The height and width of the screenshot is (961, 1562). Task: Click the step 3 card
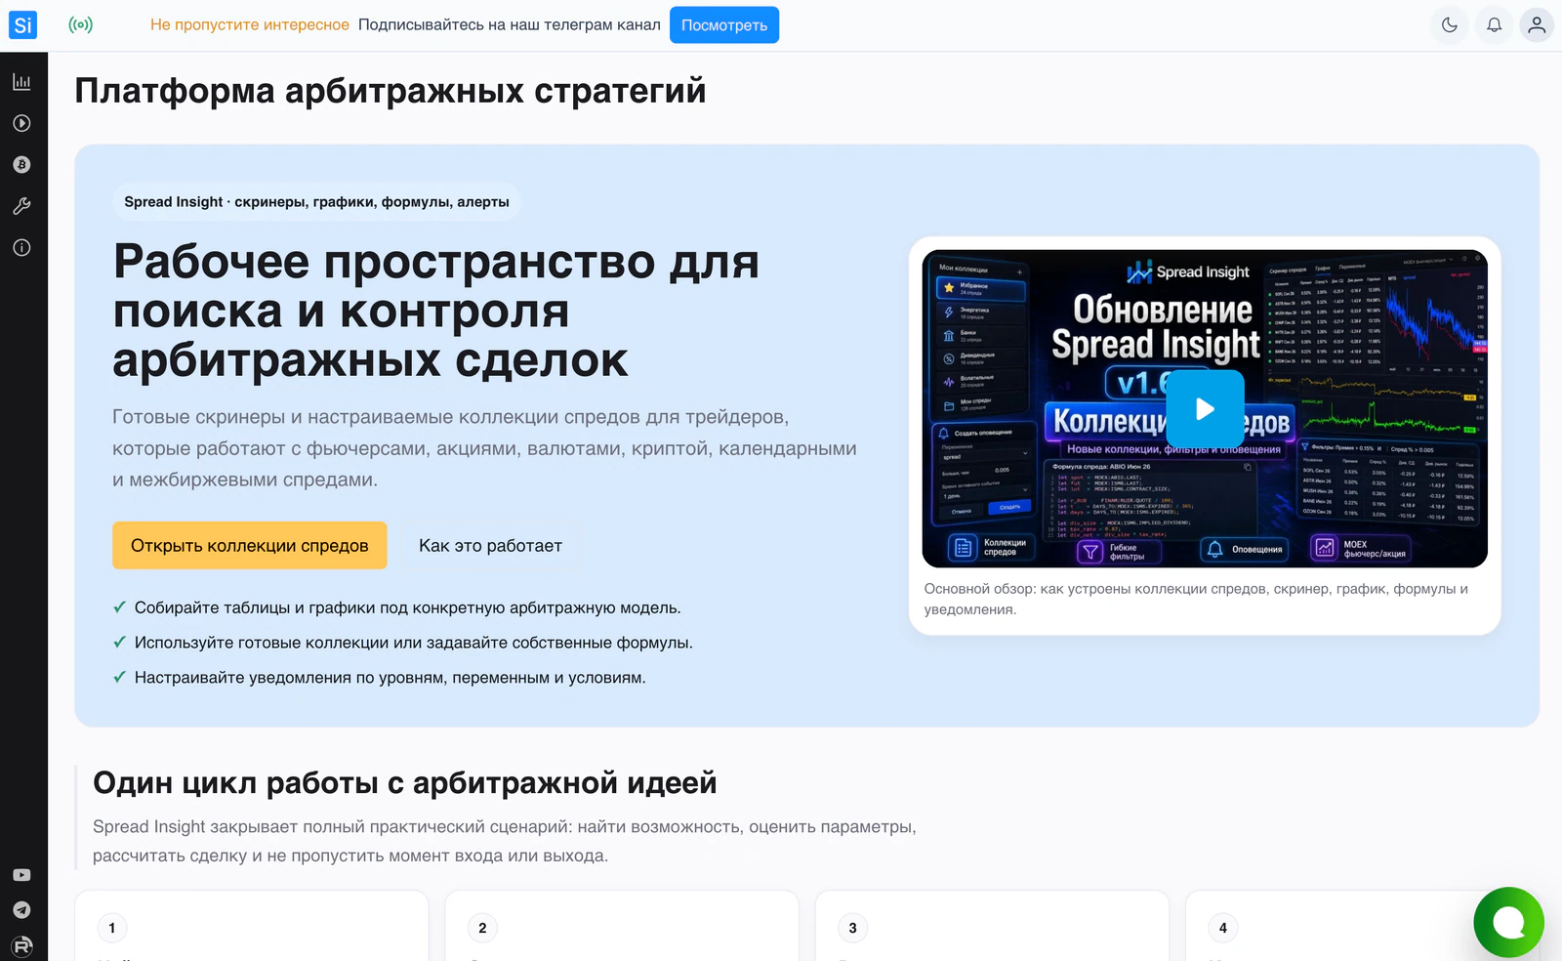click(x=992, y=925)
